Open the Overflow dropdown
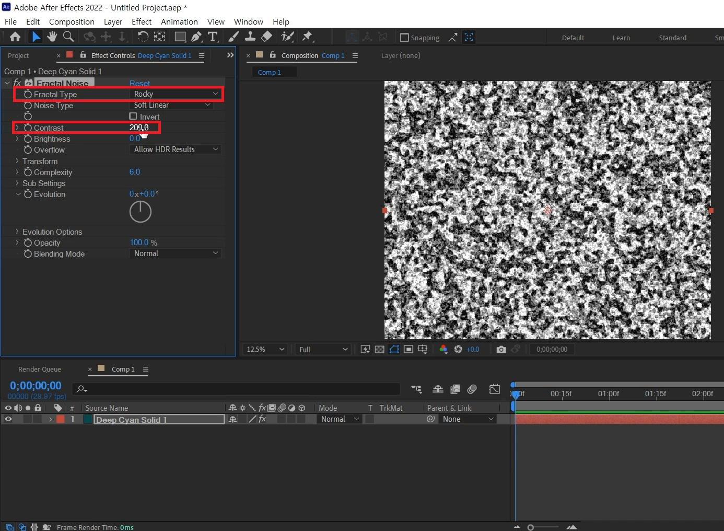 click(x=175, y=149)
